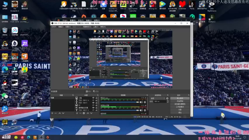The width and height of the screenshot is (249, 140).
Task: Open the source Filters button above the docks
Action: (x=96, y=91)
